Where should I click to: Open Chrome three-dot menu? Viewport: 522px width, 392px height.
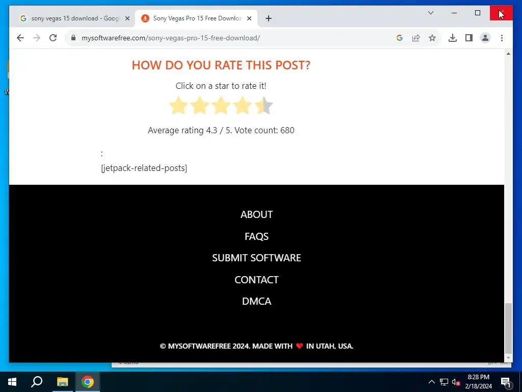pos(502,38)
